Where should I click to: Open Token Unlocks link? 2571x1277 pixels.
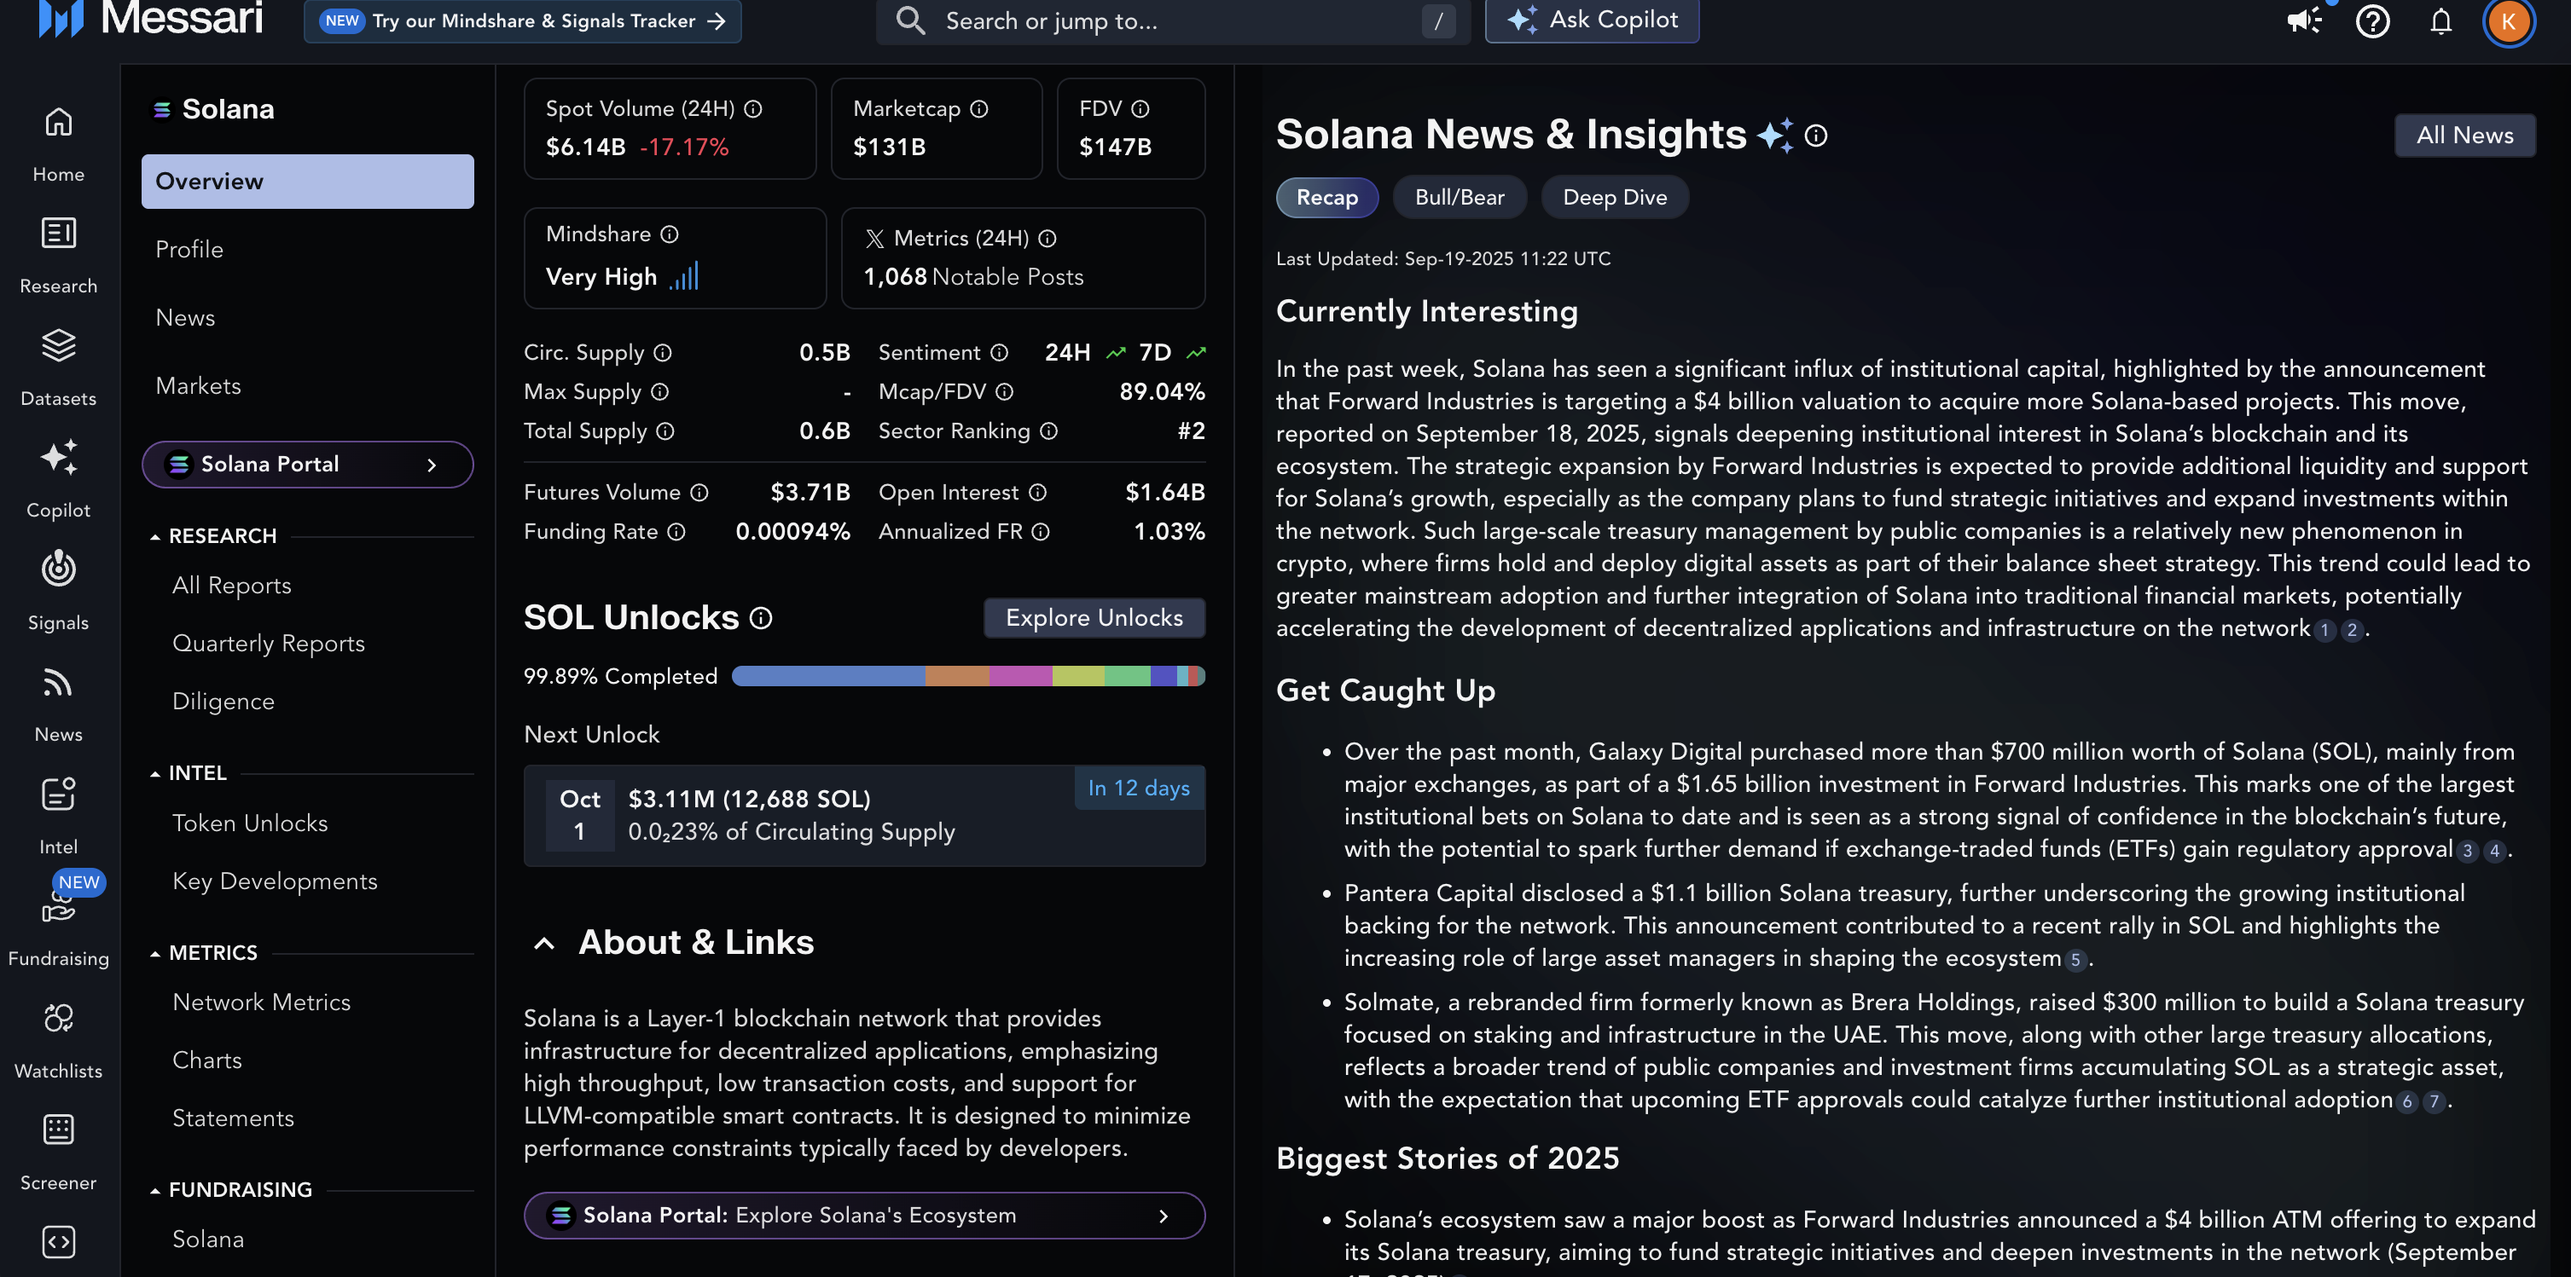[x=250, y=823]
